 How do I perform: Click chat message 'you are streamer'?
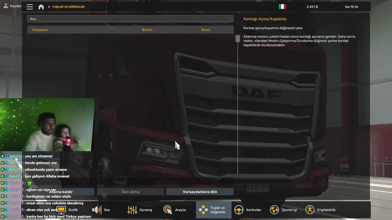pos(39,156)
